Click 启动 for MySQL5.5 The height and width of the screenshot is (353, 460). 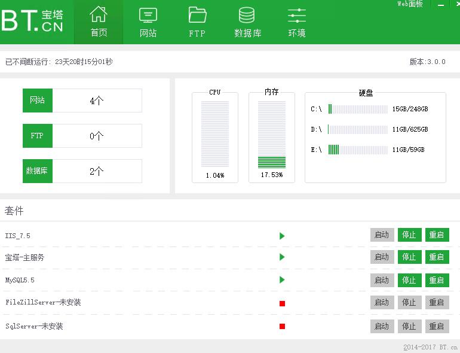click(x=382, y=280)
